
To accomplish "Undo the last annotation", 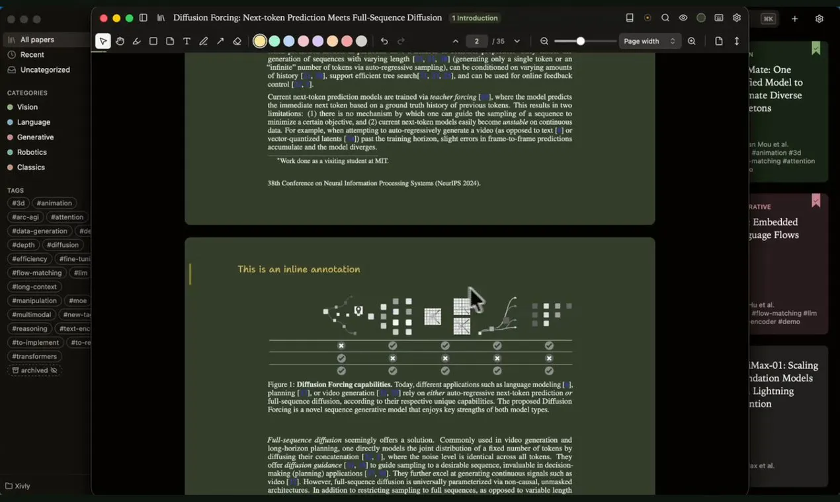I will (384, 41).
